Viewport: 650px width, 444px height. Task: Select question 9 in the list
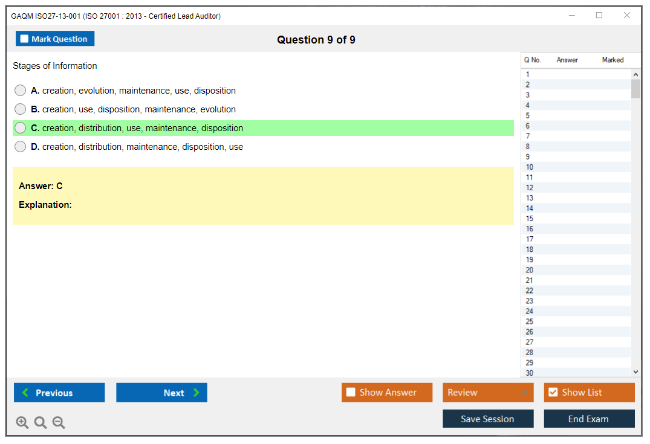[x=528, y=156]
